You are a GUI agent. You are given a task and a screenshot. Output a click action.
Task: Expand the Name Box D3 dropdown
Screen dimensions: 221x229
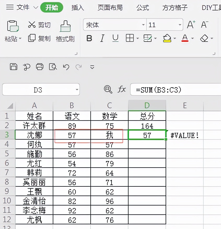[77, 89]
